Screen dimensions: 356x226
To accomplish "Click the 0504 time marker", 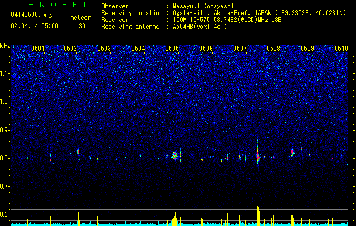I will tap(138, 49).
